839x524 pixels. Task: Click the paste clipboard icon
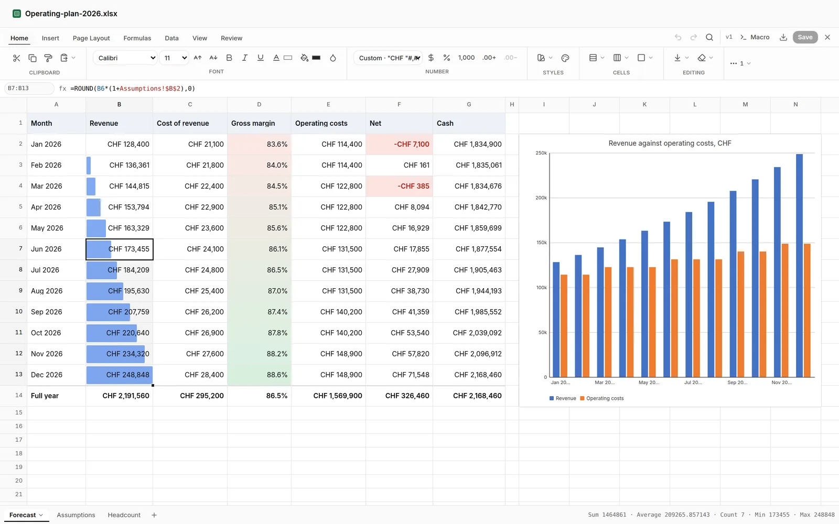coord(64,58)
